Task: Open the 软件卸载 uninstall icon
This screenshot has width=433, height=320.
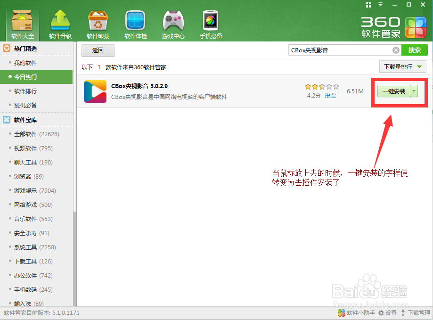Action: (x=98, y=25)
